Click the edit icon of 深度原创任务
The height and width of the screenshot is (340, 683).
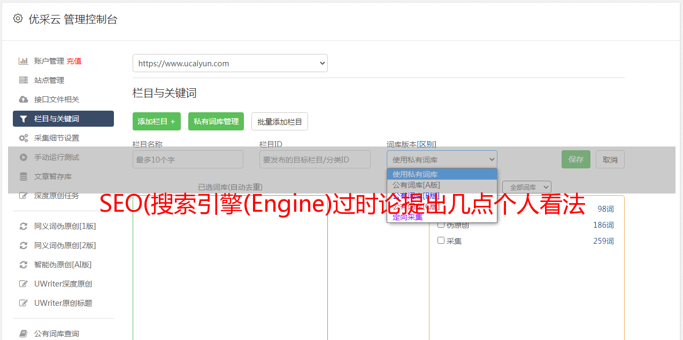(x=23, y=196)
